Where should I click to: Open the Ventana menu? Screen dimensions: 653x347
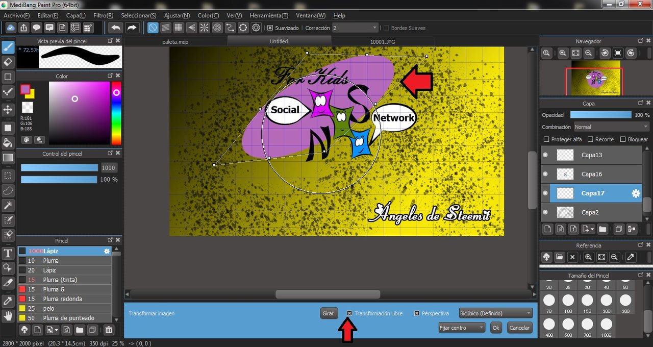click(x=310, y=16)
